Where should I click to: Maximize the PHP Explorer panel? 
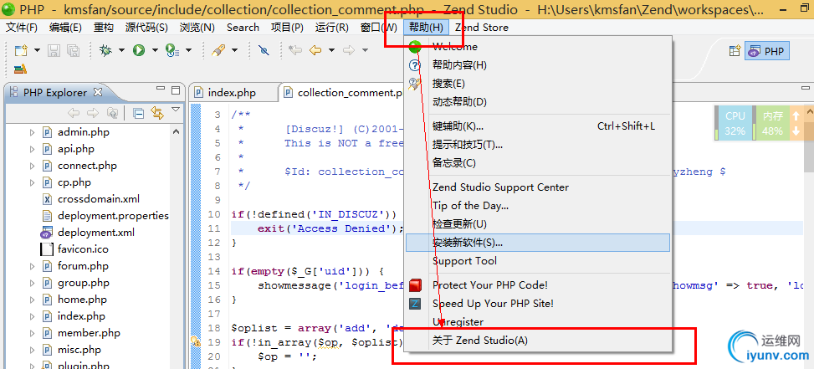[176, 90]
